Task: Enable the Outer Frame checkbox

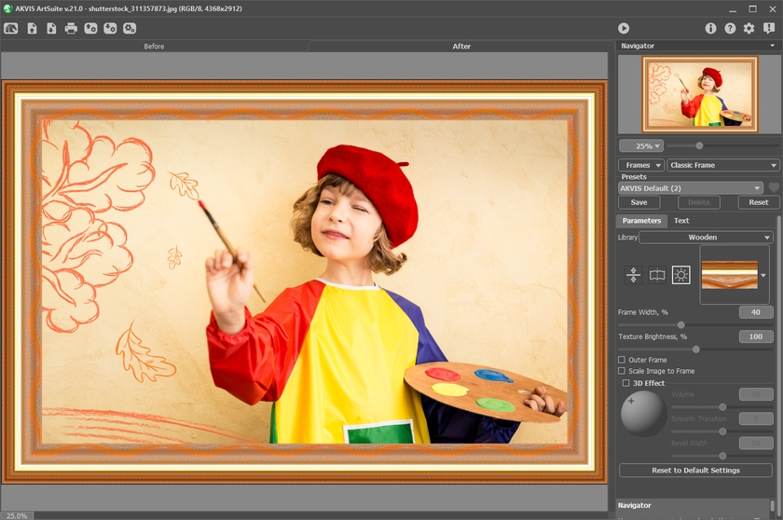Action: click(x=622, y=360)
